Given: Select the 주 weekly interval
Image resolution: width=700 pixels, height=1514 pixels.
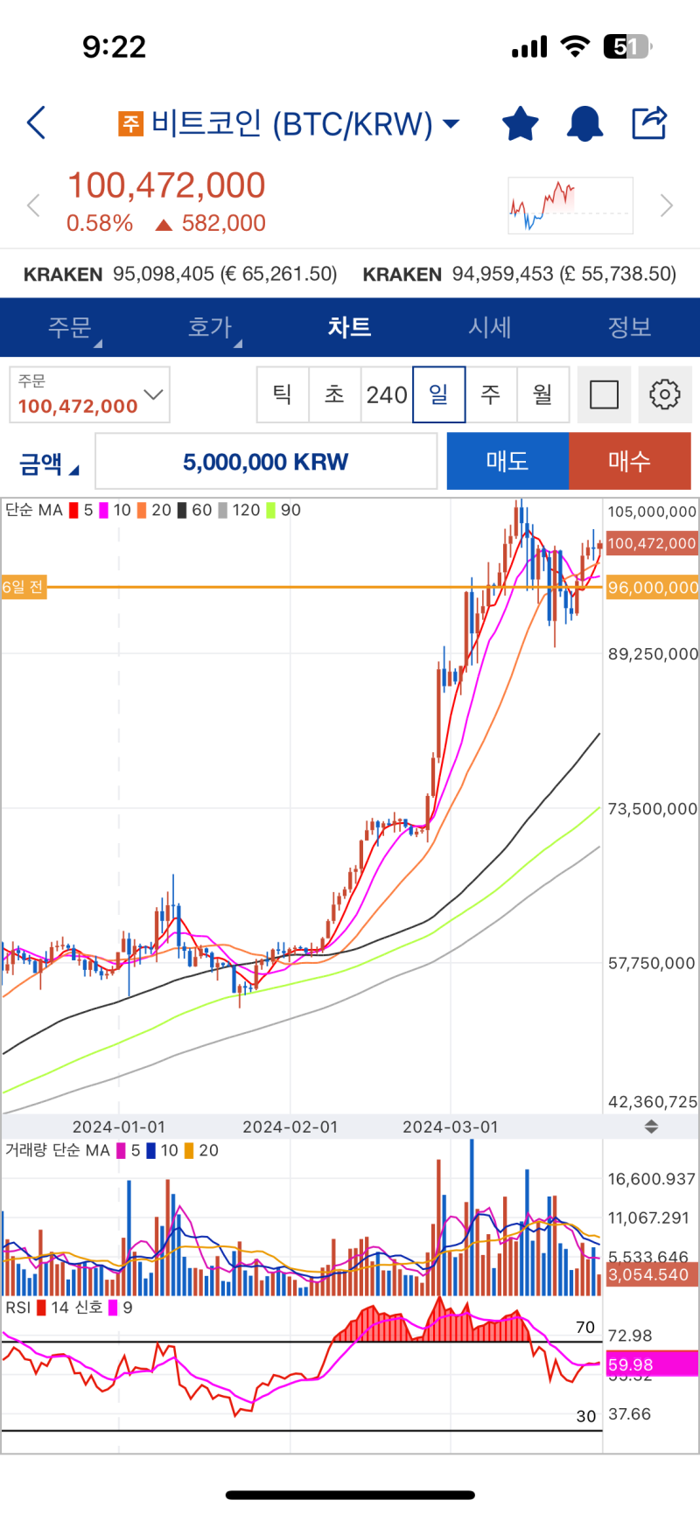Looking at the screenshot, I should pyautogui.click(x=491, y=394).
